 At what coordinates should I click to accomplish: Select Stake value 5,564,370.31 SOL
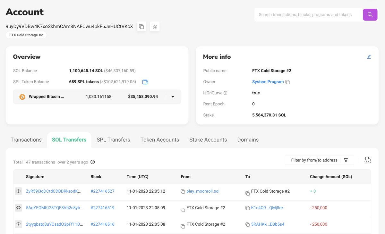pyautogui.click(x=269, y=115)
